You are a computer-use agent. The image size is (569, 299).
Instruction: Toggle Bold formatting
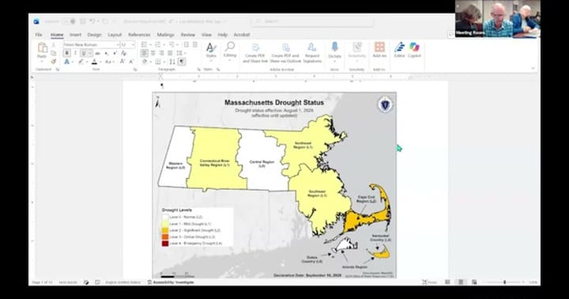66,53
